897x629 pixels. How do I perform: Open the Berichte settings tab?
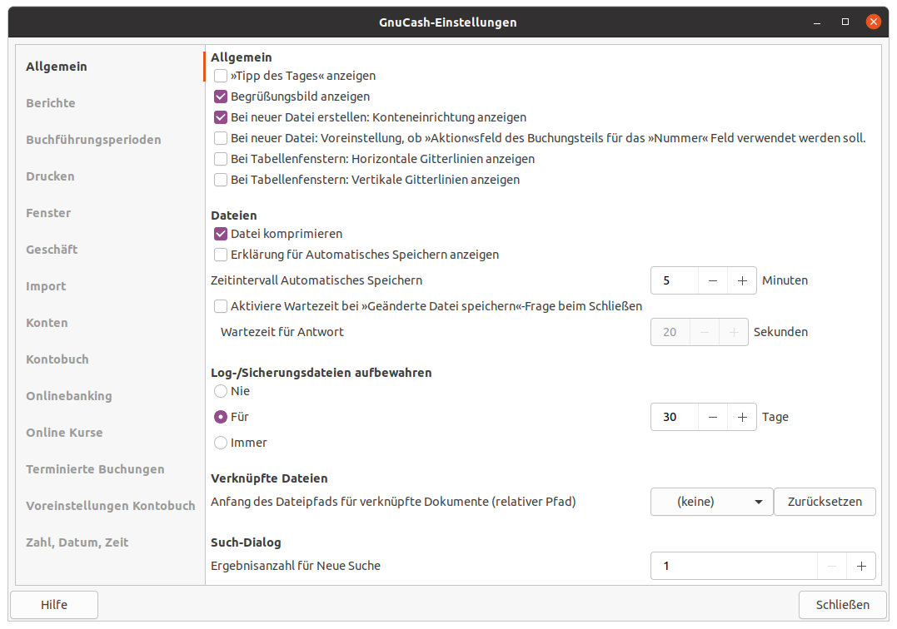coord(51,103)
